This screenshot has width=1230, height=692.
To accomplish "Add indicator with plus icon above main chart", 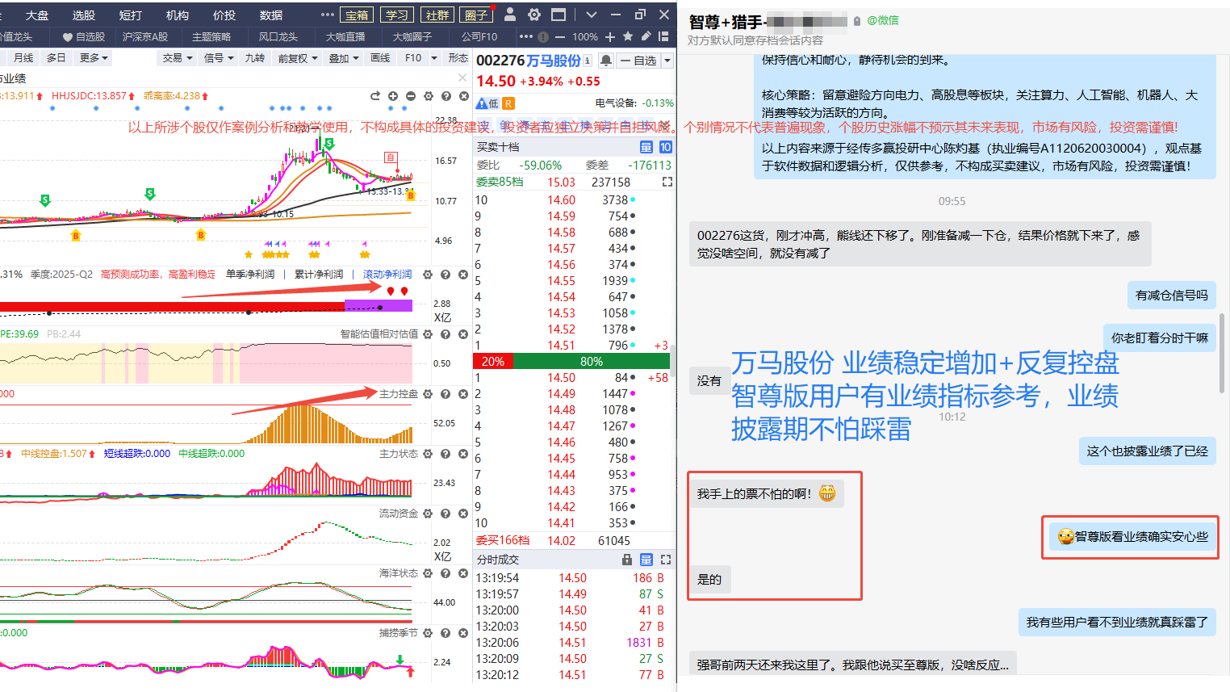I will click(x=393, y=96).
